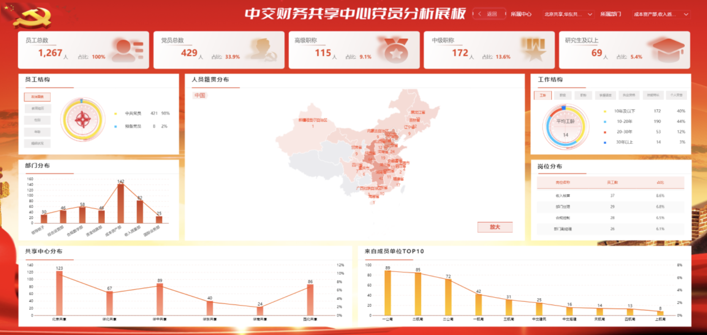Click the 返回 button
Image resolution: width=707 pixels, height=335 pixels.
tap(489, 14)
